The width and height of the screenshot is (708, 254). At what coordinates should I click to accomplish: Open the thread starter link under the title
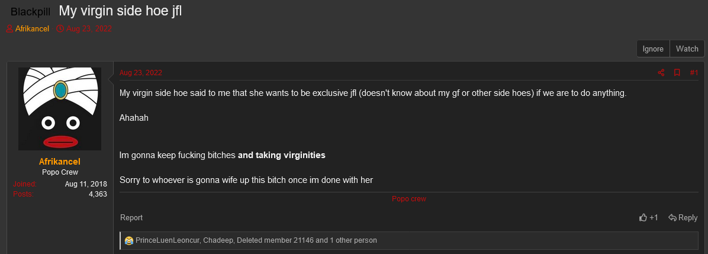point(32,29)
